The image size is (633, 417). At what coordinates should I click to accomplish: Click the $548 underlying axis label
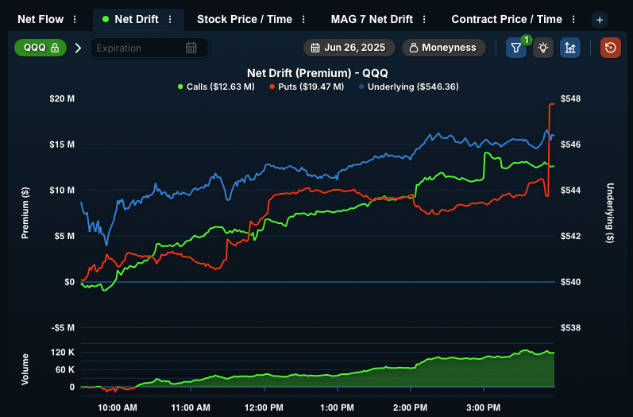pos(570,99)
